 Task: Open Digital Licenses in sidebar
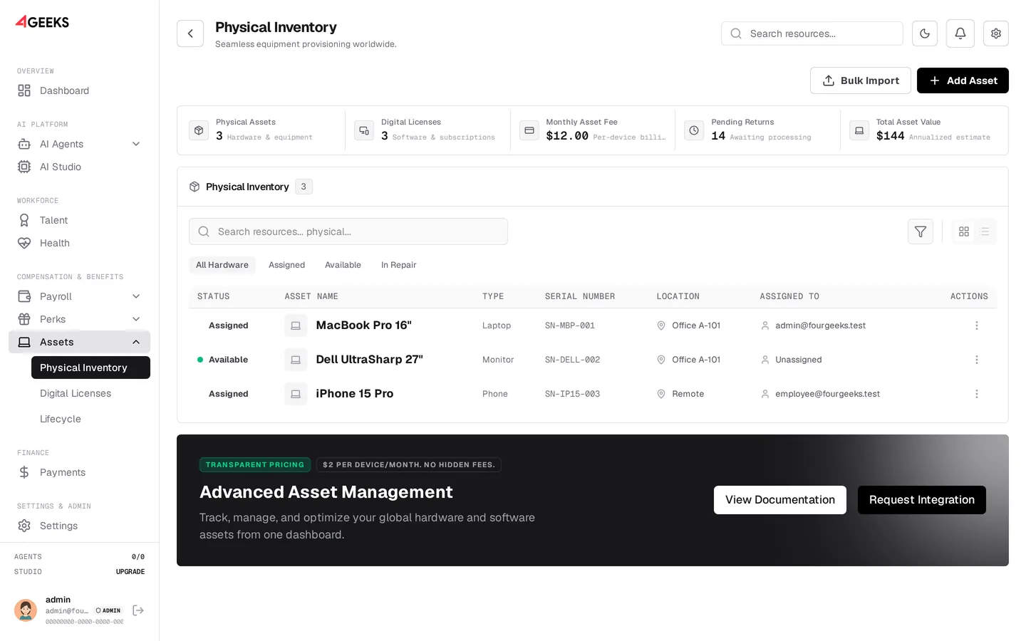pyautogui.click(x=90, y=393)
